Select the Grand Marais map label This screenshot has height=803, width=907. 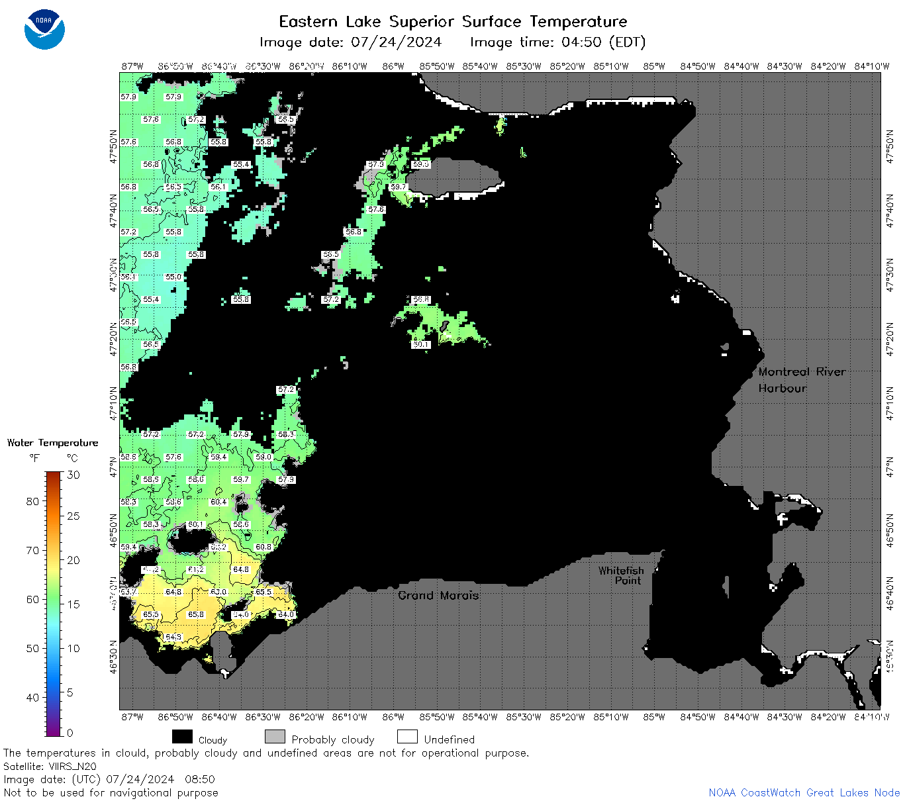tap(438, 595)
